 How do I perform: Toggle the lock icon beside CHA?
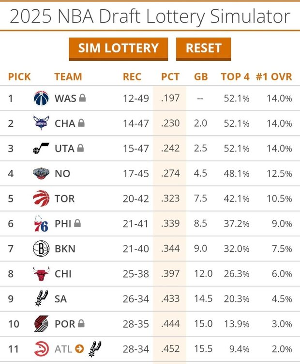[81, 123]
